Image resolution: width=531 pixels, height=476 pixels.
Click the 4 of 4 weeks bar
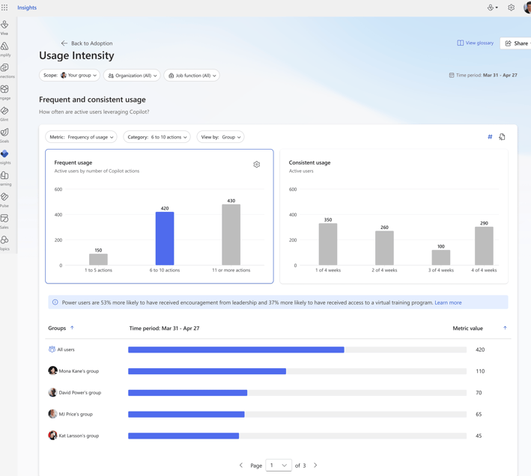pyautogui.click(x=484, y=246)
